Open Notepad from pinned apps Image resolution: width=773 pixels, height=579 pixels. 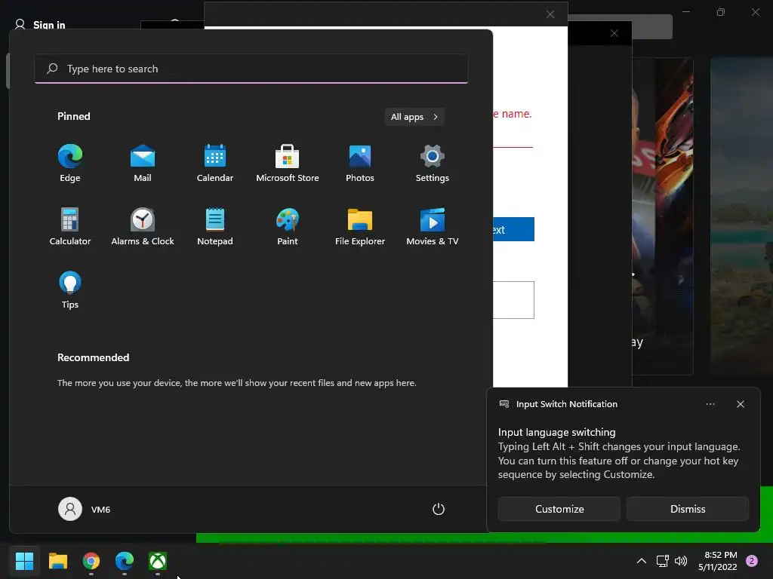[x=215, y=227]
